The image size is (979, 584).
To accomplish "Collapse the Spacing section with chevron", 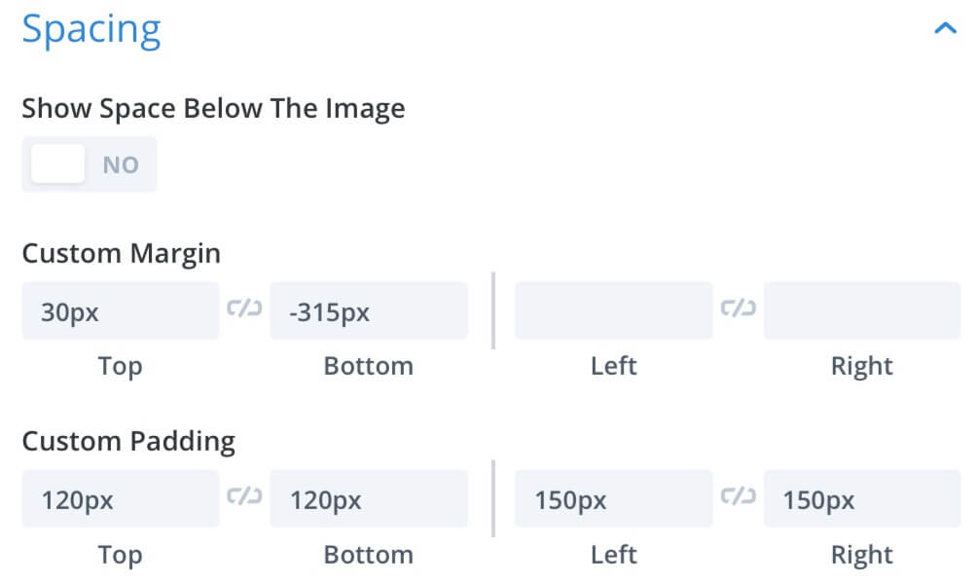I will point(945,28).
